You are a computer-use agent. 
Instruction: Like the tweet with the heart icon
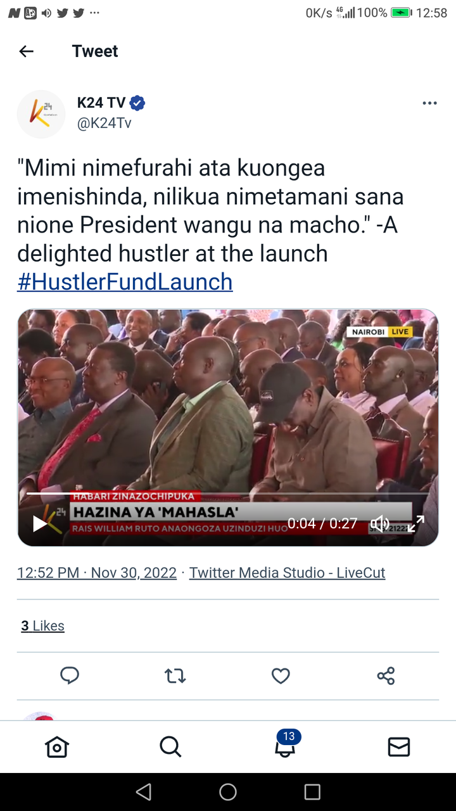point(281,676)
